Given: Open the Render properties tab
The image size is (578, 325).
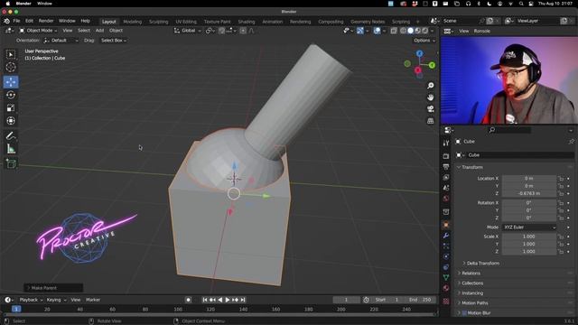Looking at the screenshot, I should coord(446,156).
